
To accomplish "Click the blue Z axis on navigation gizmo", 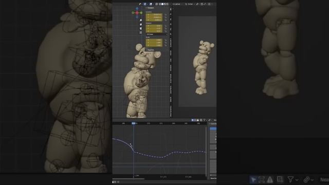I will click(x=137, y=8).
